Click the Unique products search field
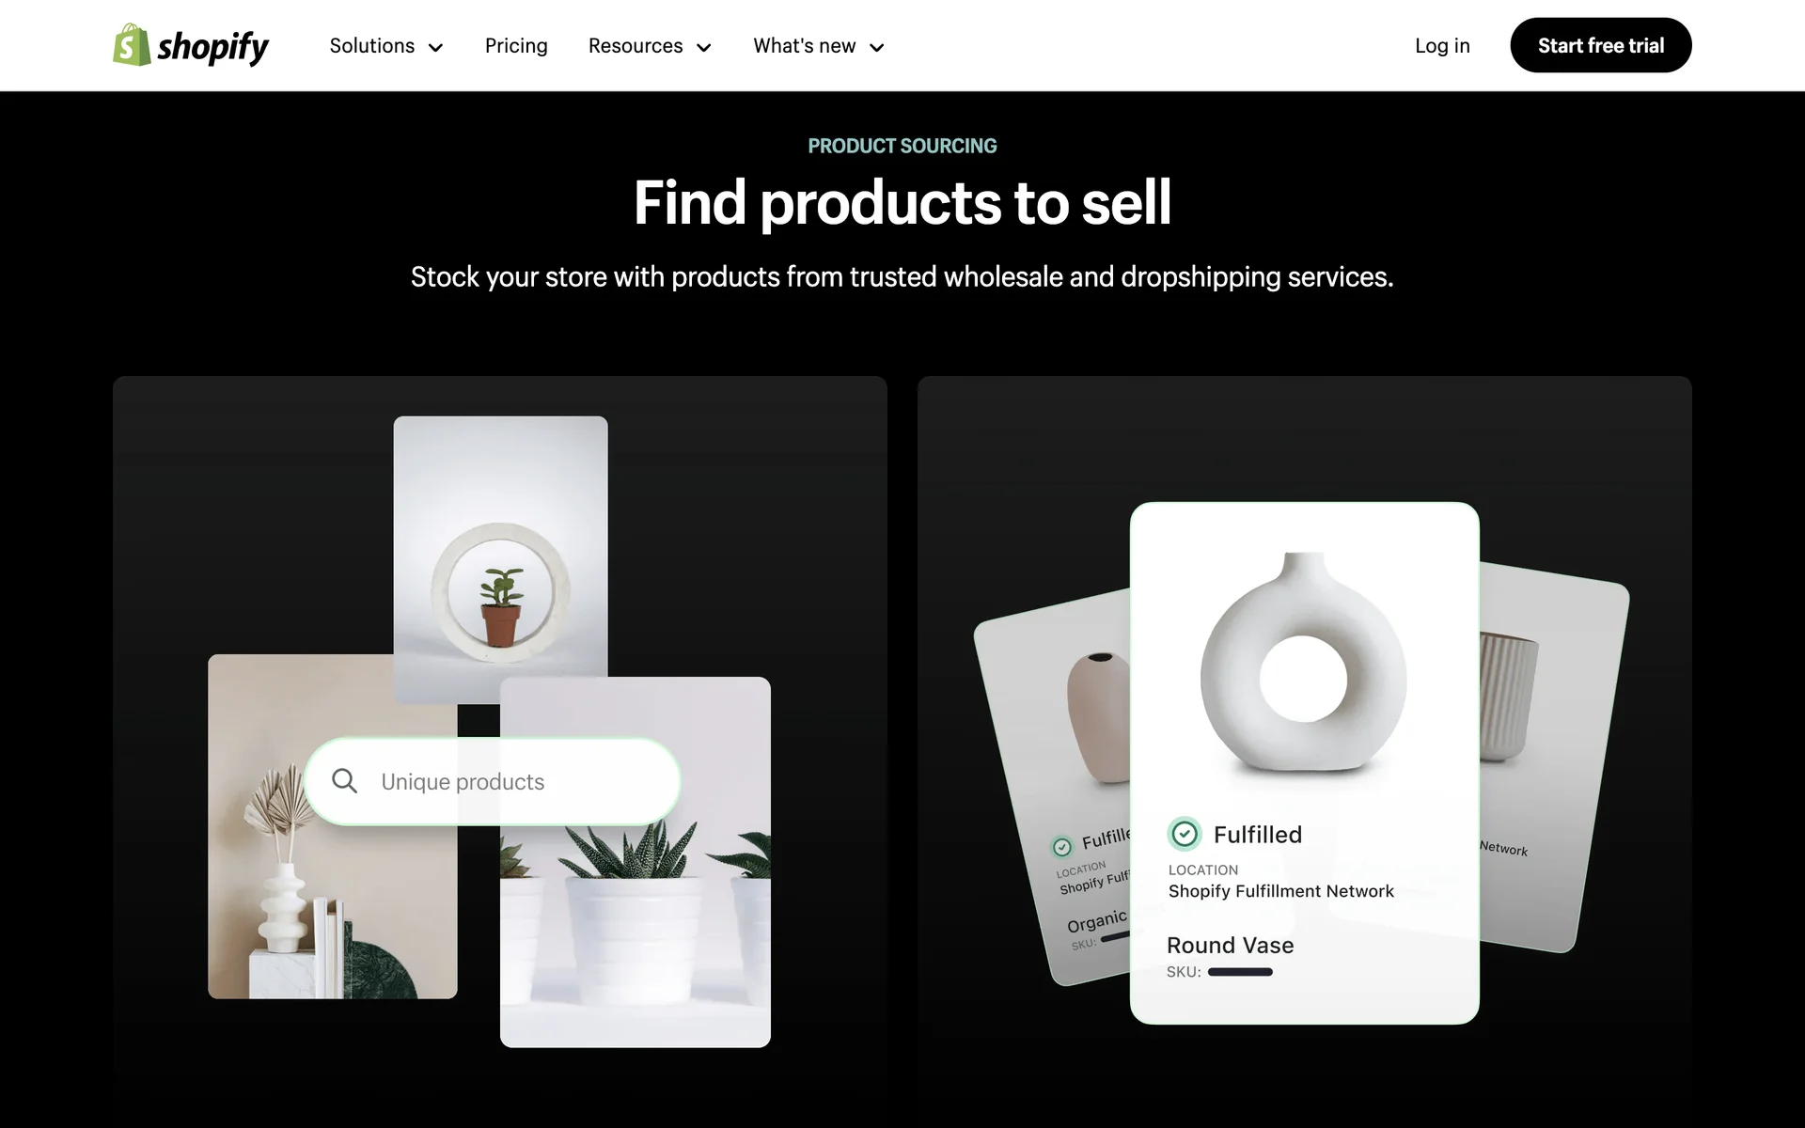1805x1128 pixels. pyautogui.click(x=493, y=781)
